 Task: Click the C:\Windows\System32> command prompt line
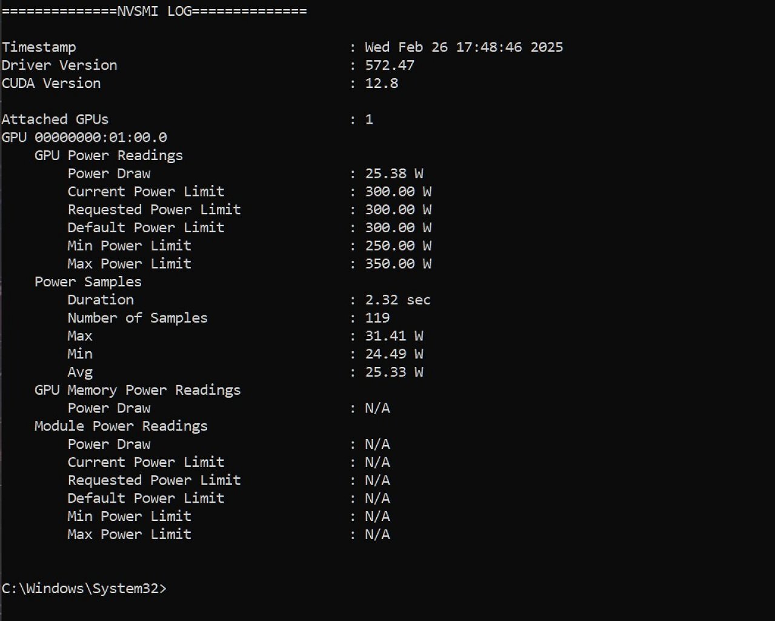[x=84, y=589]
